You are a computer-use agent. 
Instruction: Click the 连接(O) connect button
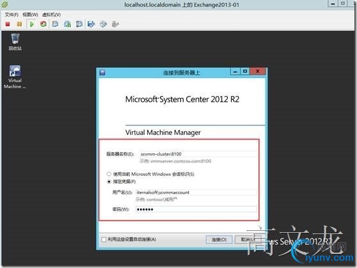point(219,240)
